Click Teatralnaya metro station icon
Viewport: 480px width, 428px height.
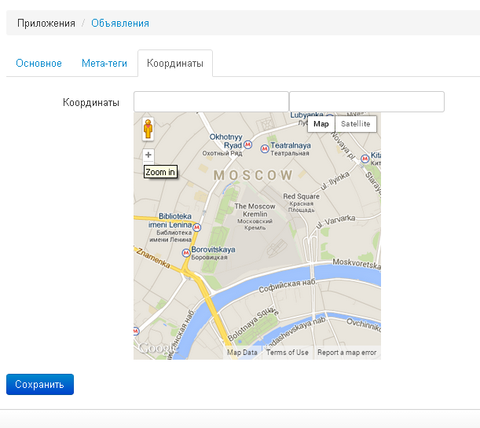[x=265, y=149]
